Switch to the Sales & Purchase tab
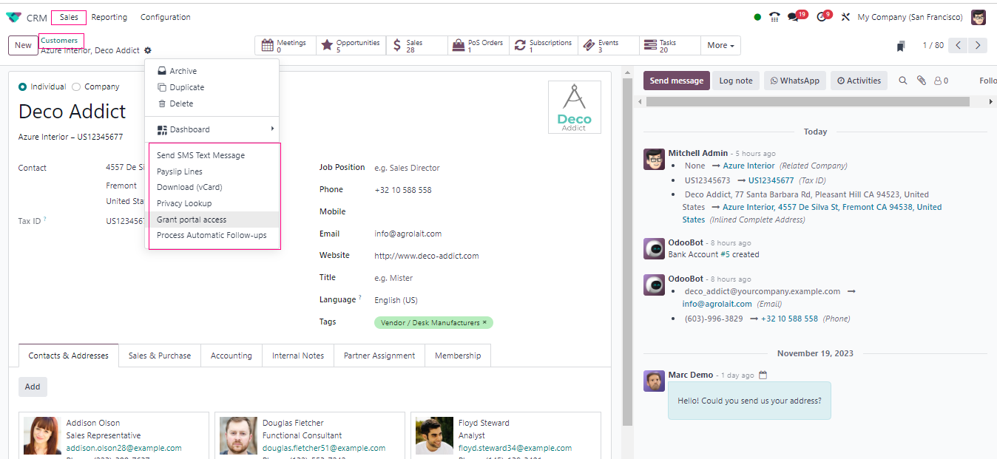This screenshot has width=997, height=459. (x=160, y=356)
